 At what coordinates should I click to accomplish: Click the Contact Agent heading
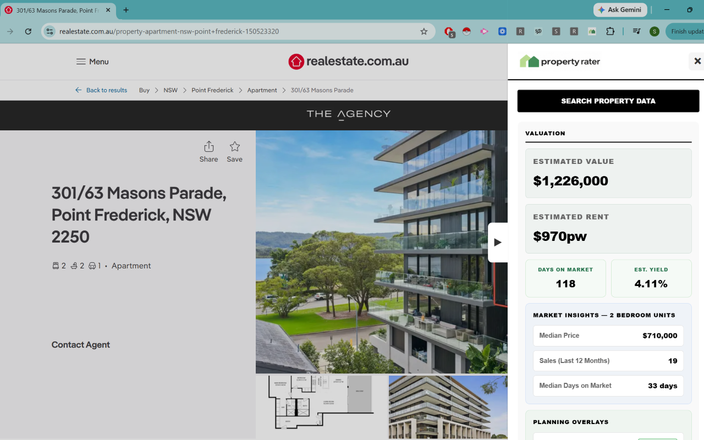pyautogui.click(x=81, y=345)
